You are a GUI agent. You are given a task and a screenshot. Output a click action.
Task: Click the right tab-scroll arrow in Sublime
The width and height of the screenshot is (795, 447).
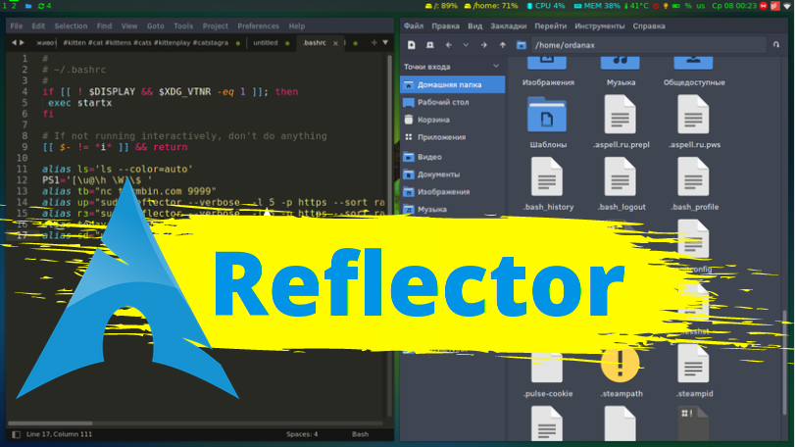coord(22,43)
